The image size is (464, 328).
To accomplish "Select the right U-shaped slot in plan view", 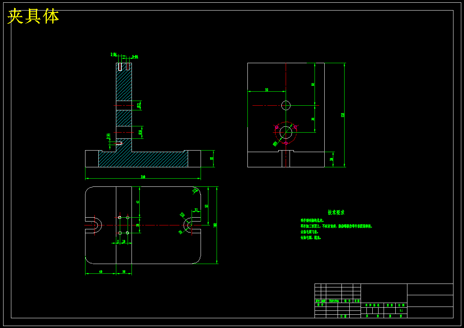I will pyautogui.click(x=192, y=225).
